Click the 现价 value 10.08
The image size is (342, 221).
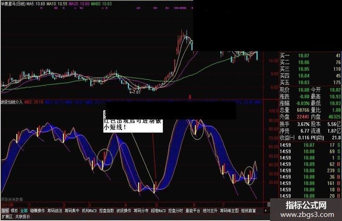304,90
